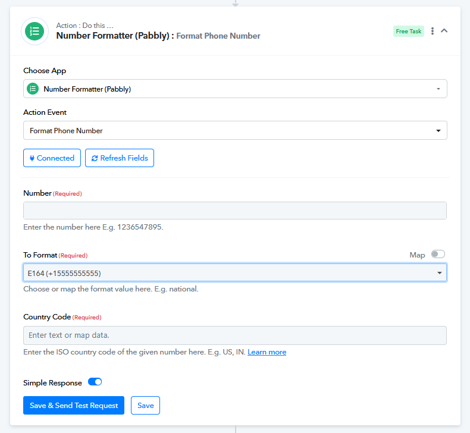Click the 'Format Phone Number' header title text
Image resolution: width=470 pixels, height=433 pixels.
(218, 36)
